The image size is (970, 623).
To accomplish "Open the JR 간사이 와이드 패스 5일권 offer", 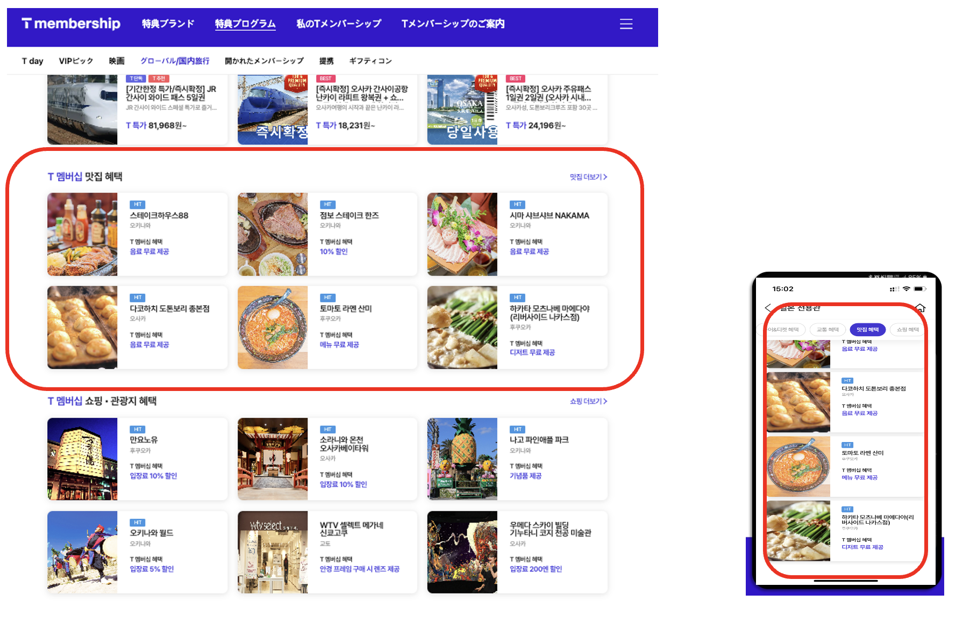I will (137, 110).
